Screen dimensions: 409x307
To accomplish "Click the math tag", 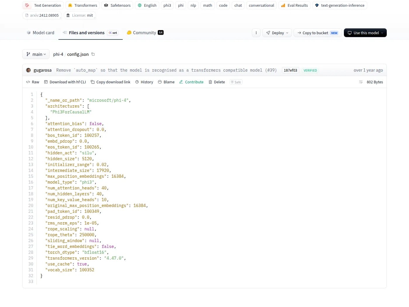I will pyautogui.click(x=207, y=5).
